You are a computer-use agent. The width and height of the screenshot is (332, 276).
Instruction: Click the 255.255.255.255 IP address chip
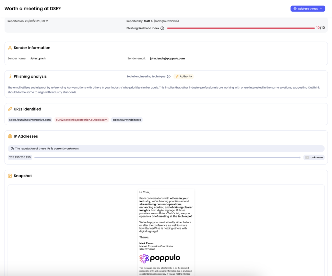pos(20,157)
